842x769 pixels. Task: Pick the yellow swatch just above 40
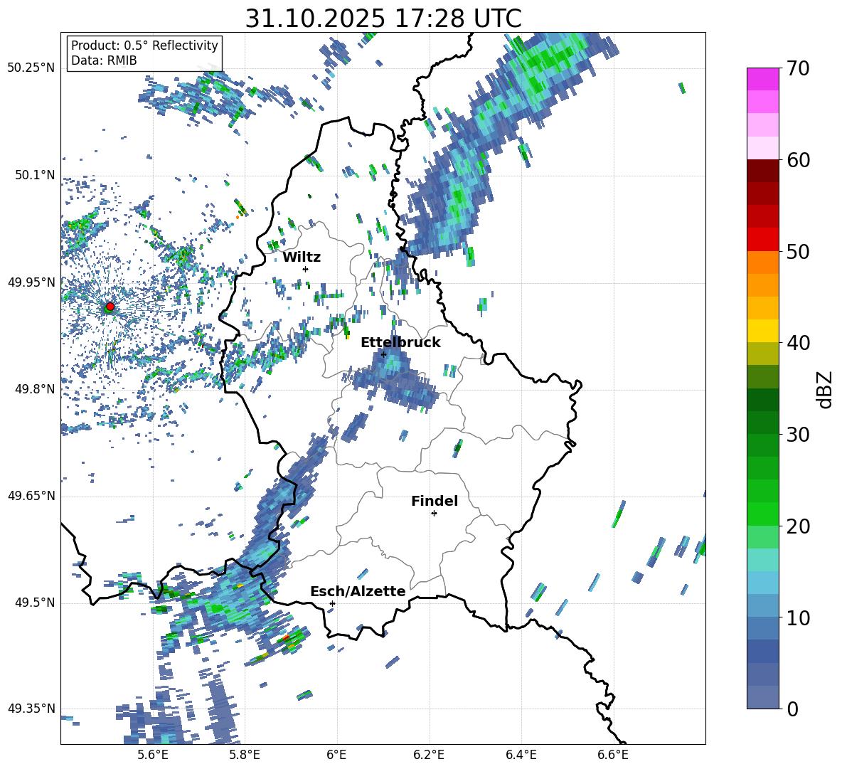[x=763, y=331]
